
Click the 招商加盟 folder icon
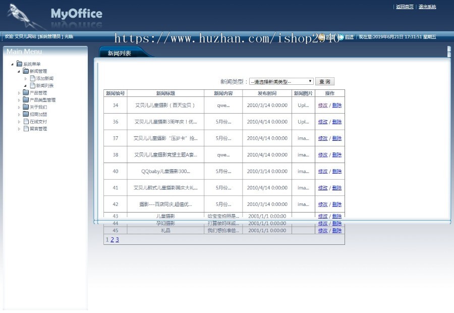26,114
